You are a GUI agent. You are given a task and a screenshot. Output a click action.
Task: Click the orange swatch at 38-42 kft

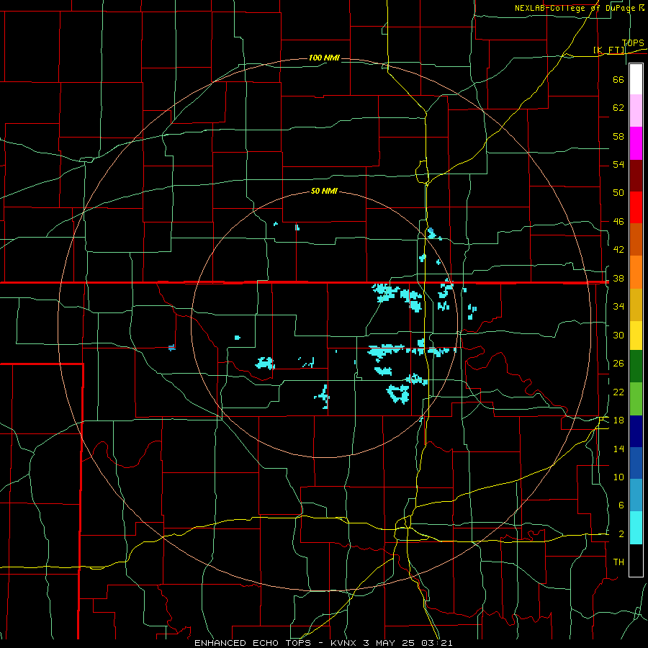(636, 272)
